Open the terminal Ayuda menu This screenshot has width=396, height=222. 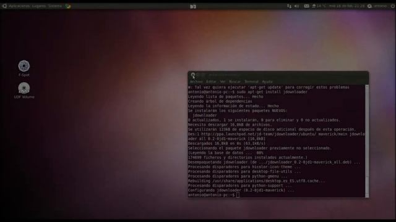(267, 81)
